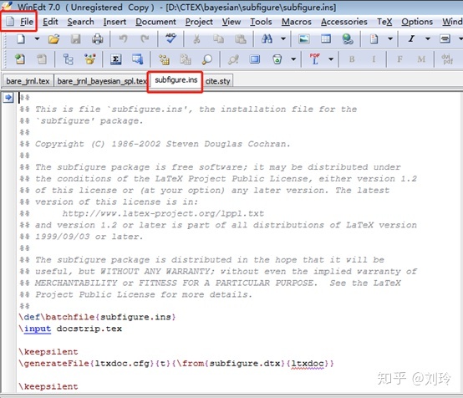
Task: Click the \def\batchfile{subfigure.ins} line
Action: click(98, 317)
